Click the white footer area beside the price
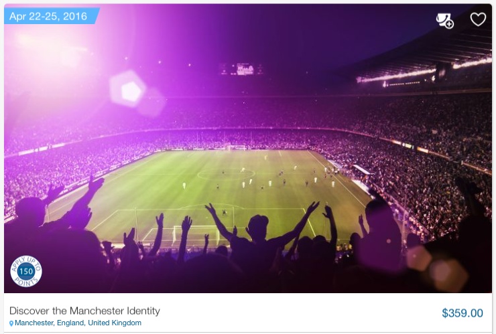Screen dimensions: 496x334 point(300,313)
